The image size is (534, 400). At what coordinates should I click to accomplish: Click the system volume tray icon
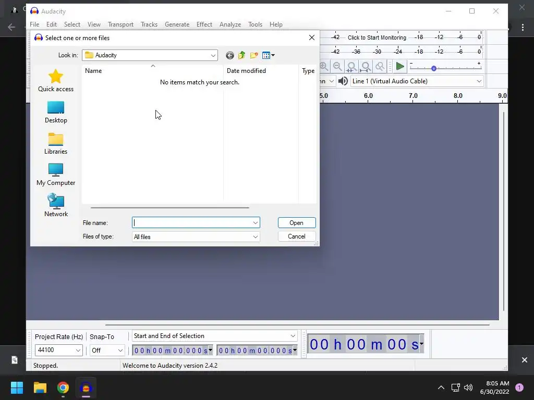click(468, 387)
